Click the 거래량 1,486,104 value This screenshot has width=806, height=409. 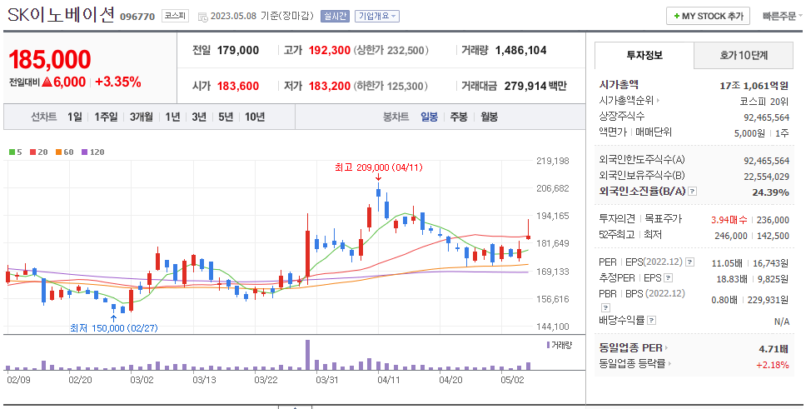(520, 51)
